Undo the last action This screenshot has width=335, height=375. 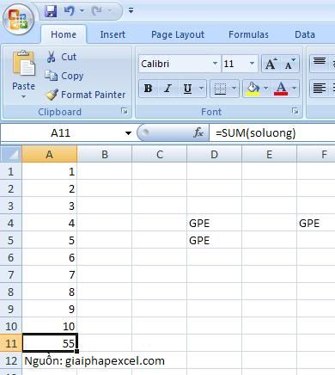69,11
